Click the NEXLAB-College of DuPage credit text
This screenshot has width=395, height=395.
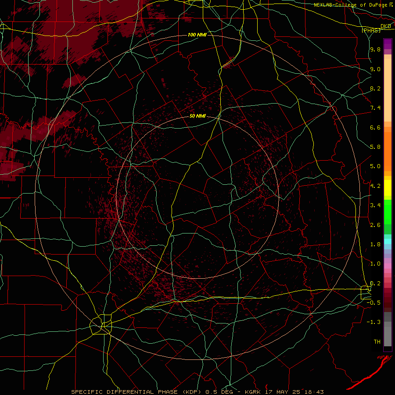click(350, 5)
